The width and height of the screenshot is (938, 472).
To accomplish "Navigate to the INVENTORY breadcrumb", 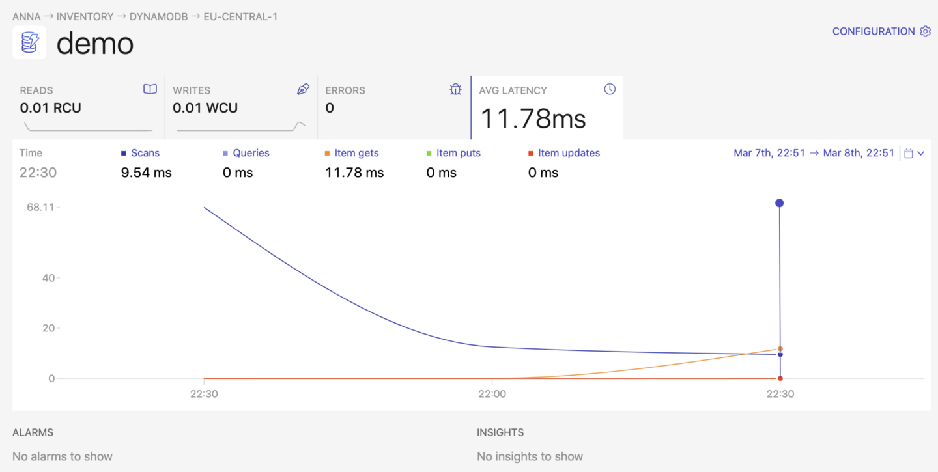I will [x=85, y=16].
